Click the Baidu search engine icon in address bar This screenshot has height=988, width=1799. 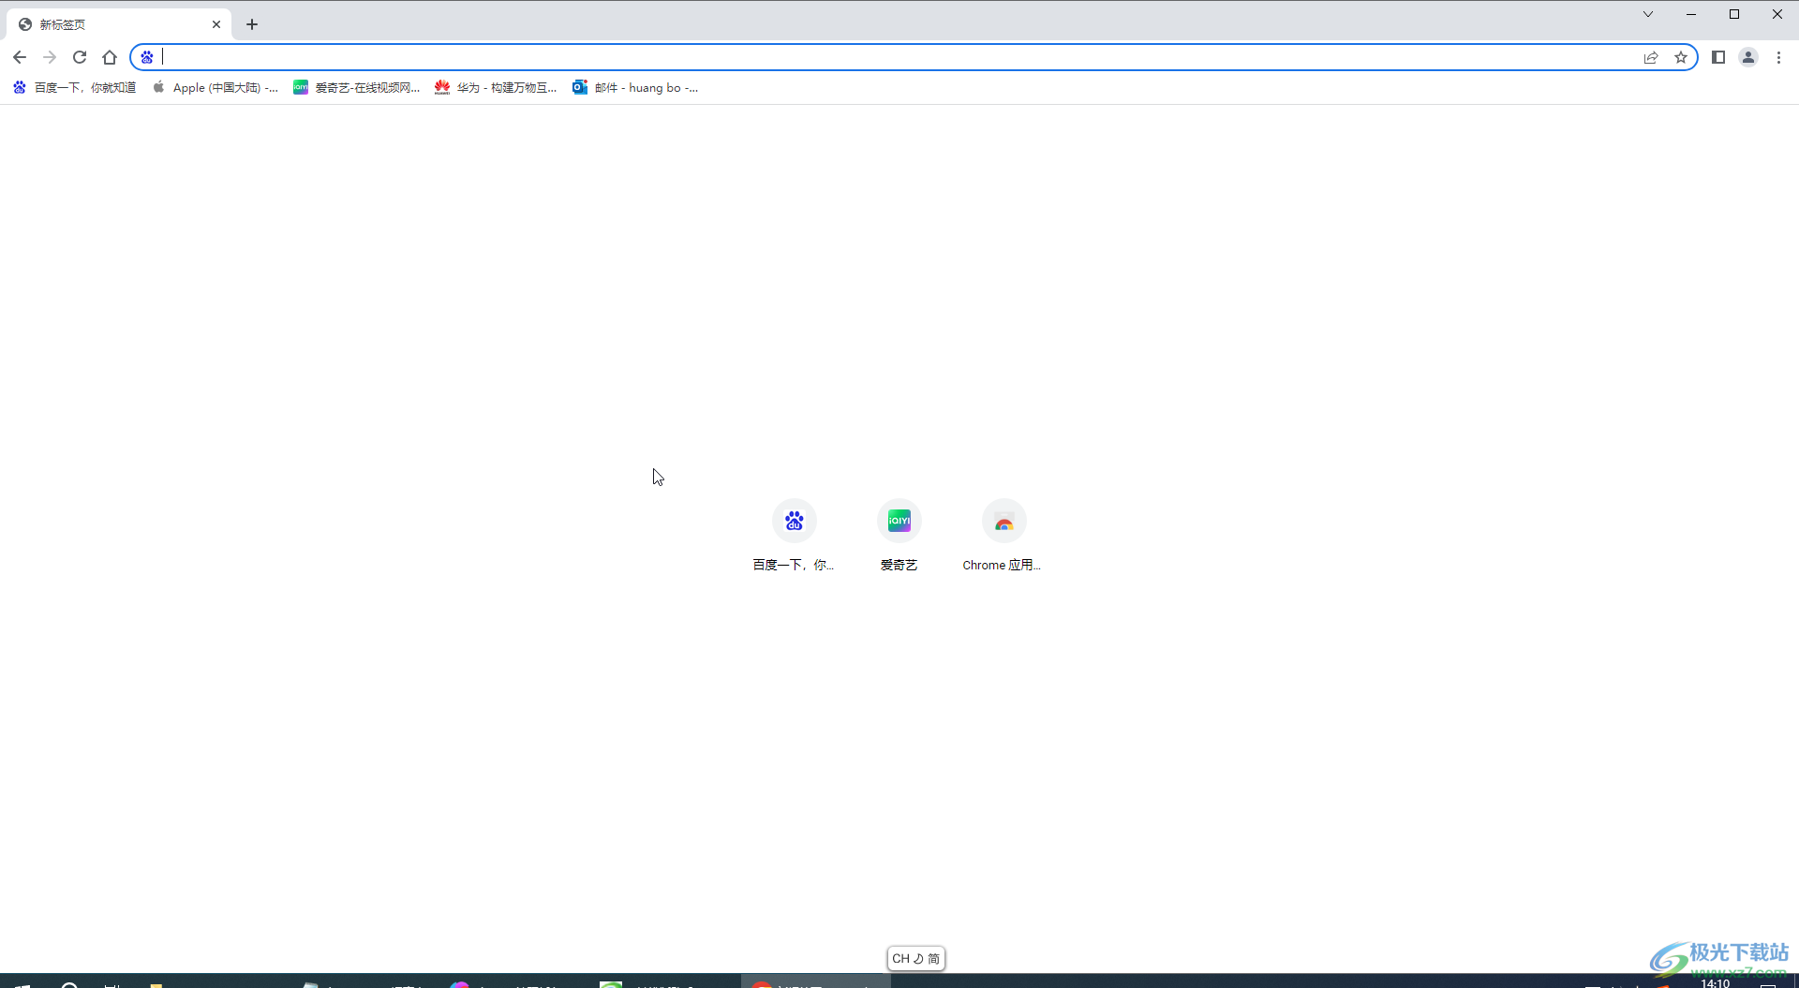coord(147,57)
